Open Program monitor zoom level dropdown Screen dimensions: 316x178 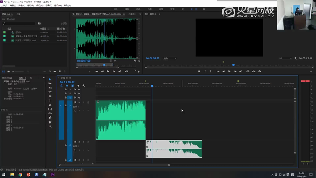pyautogui.click(x=170, y=58)
